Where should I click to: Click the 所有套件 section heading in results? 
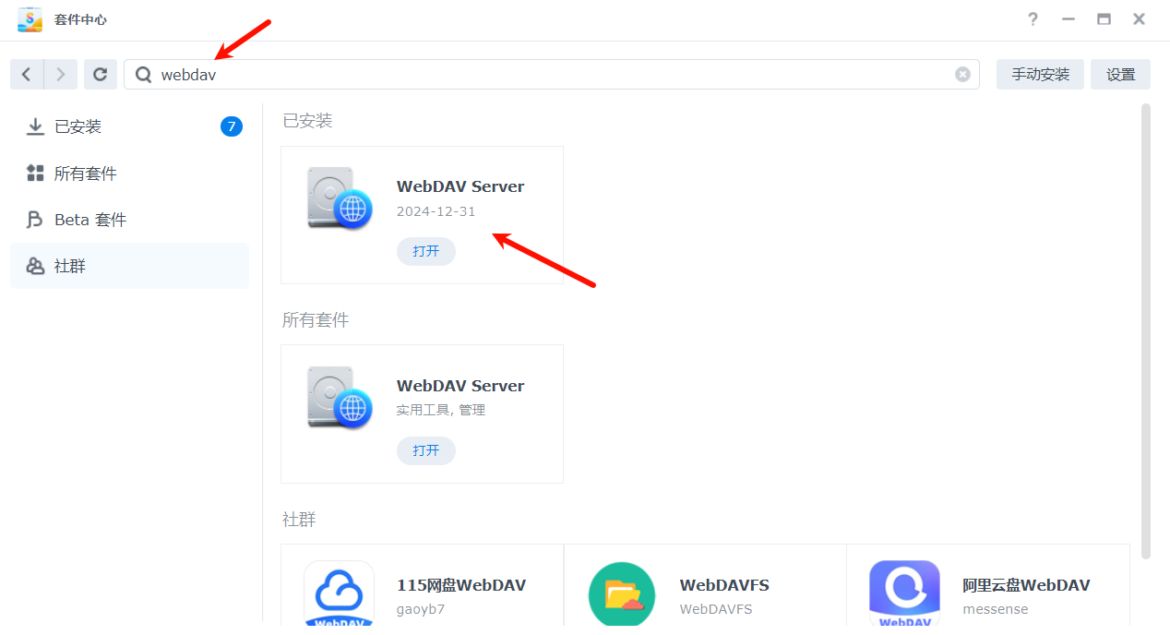[316, 320]
